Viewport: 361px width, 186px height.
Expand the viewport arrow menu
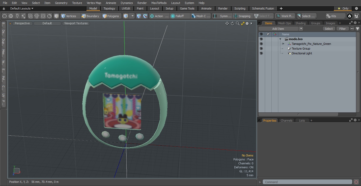coord(251,23)
